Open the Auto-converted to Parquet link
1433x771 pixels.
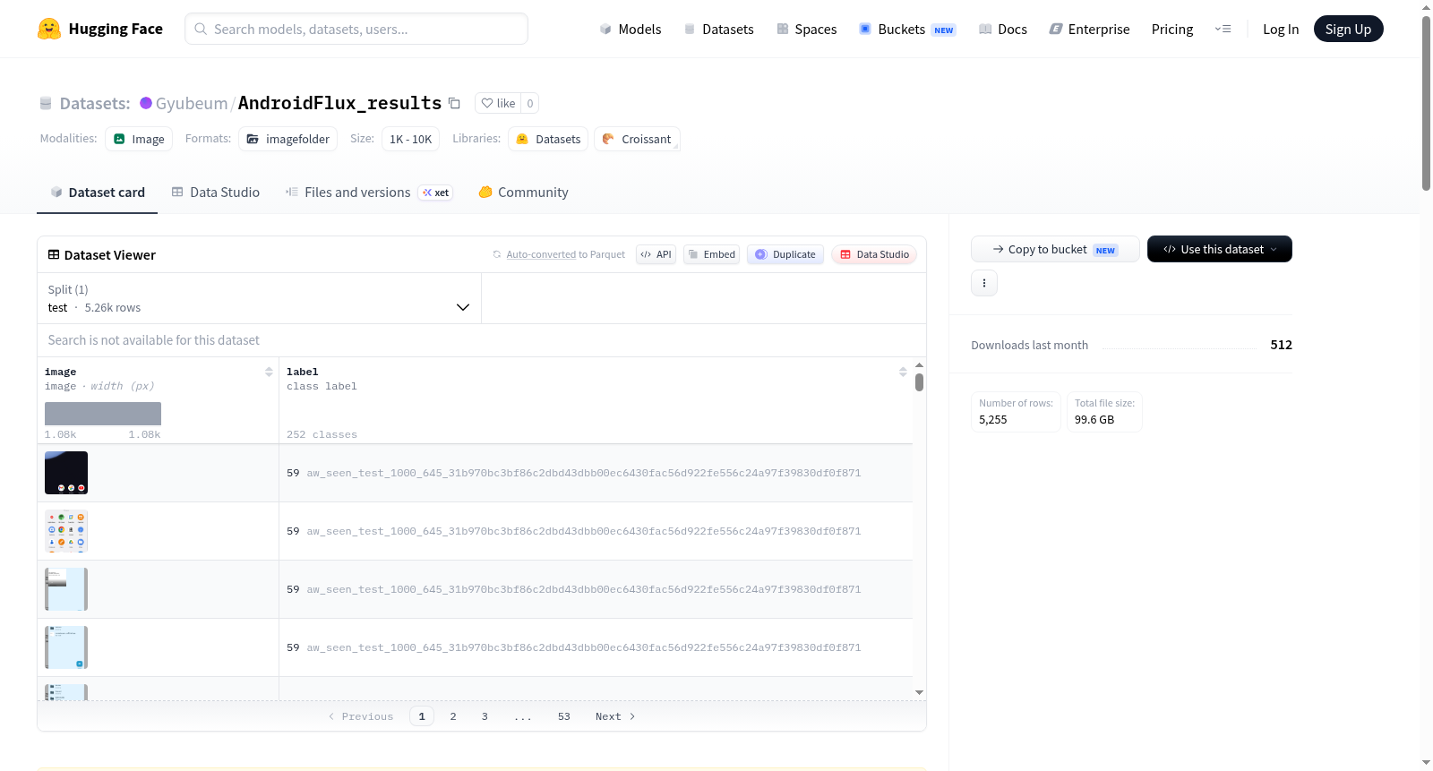[x=565, y=254]
